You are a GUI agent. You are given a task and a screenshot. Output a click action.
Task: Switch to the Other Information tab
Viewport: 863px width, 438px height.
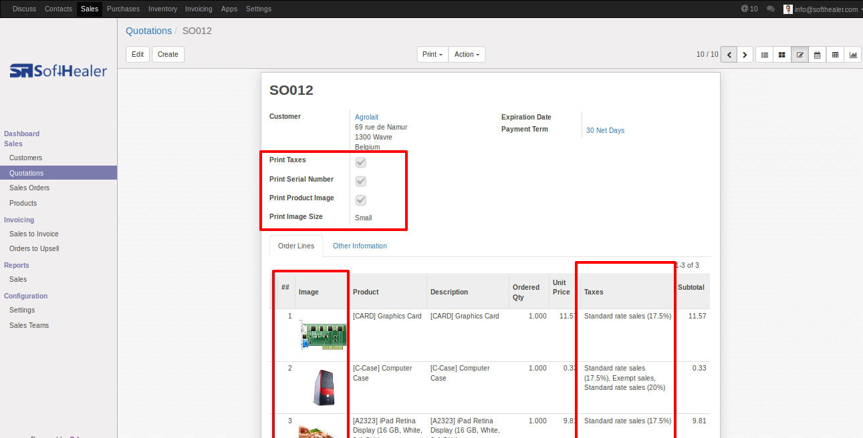click(x=360, y=246)
